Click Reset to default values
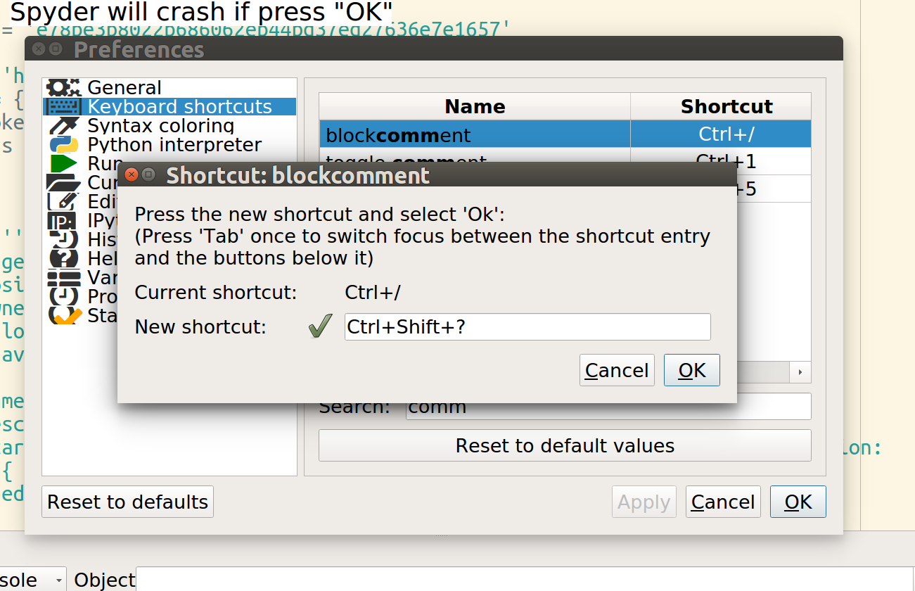The image size is (915, 591). pyautogui.click(x=565, y=445)
